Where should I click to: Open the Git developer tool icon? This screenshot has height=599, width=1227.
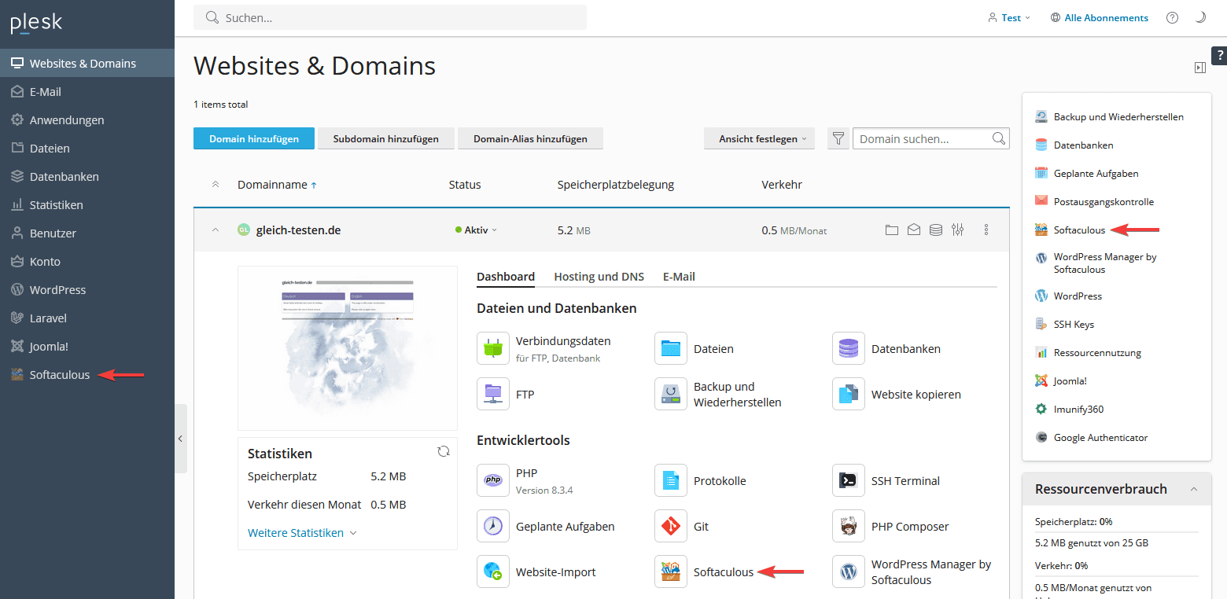coord(670,526)
